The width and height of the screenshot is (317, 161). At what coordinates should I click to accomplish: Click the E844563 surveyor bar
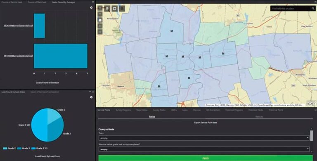[61, 56]
